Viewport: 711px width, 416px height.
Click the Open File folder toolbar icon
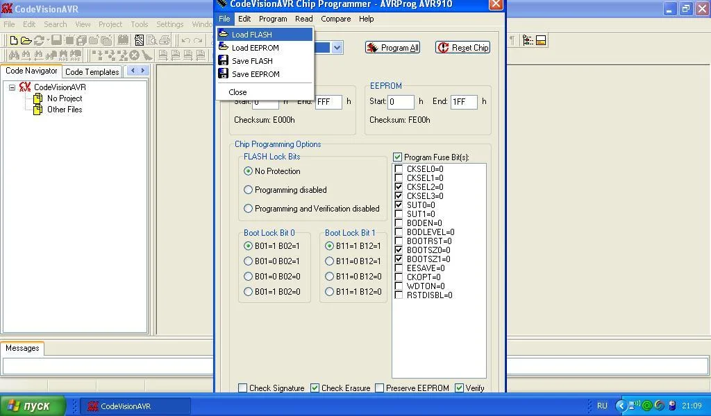coord(26,40)
